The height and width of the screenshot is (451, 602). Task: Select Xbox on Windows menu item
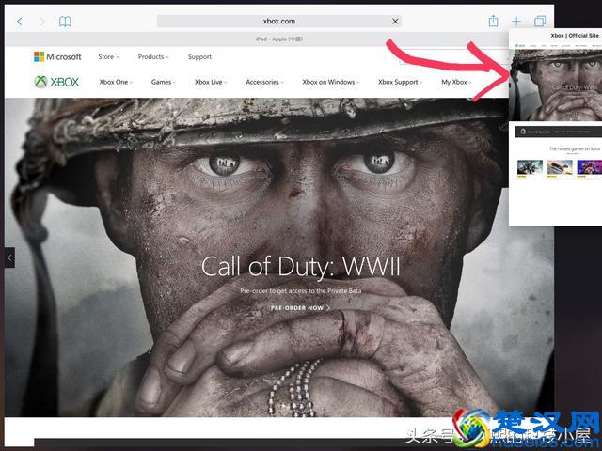pyautogui.click(x=330, y=82)
